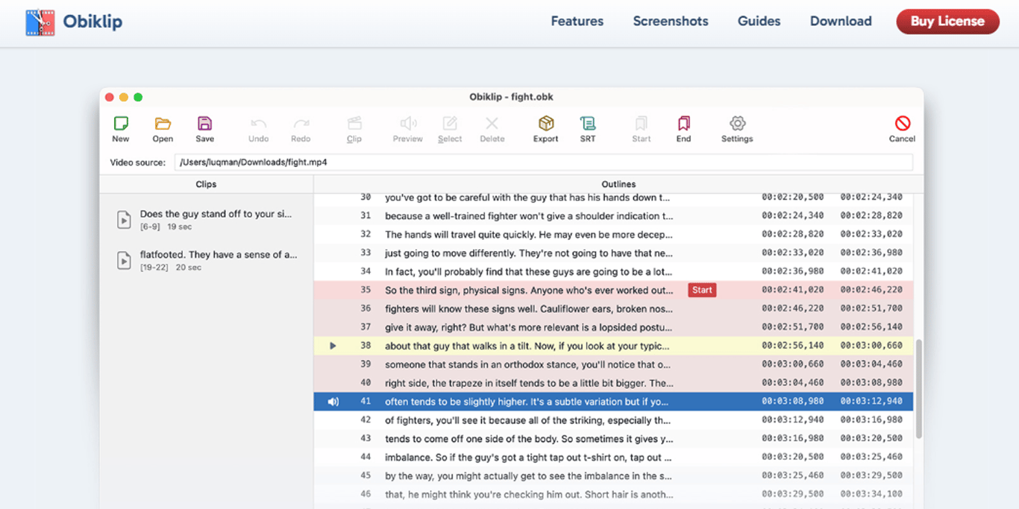Image resolution: width=1019 pixels, height=509 pixels.
Task: Click start time 00:02:56,140 on row 38
Action: click(x=793, y=346)
